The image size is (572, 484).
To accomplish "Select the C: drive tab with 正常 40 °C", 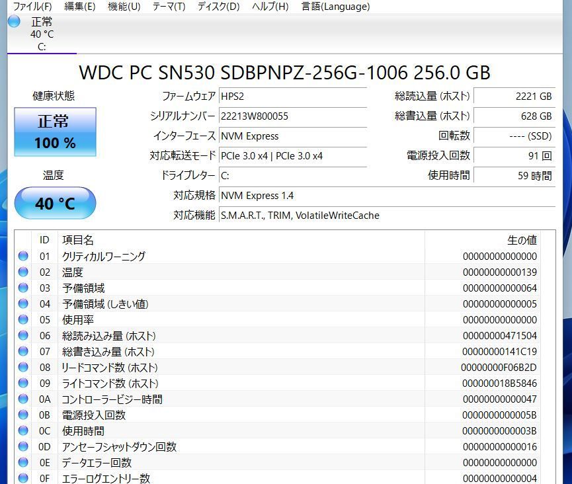I will 42,34.
